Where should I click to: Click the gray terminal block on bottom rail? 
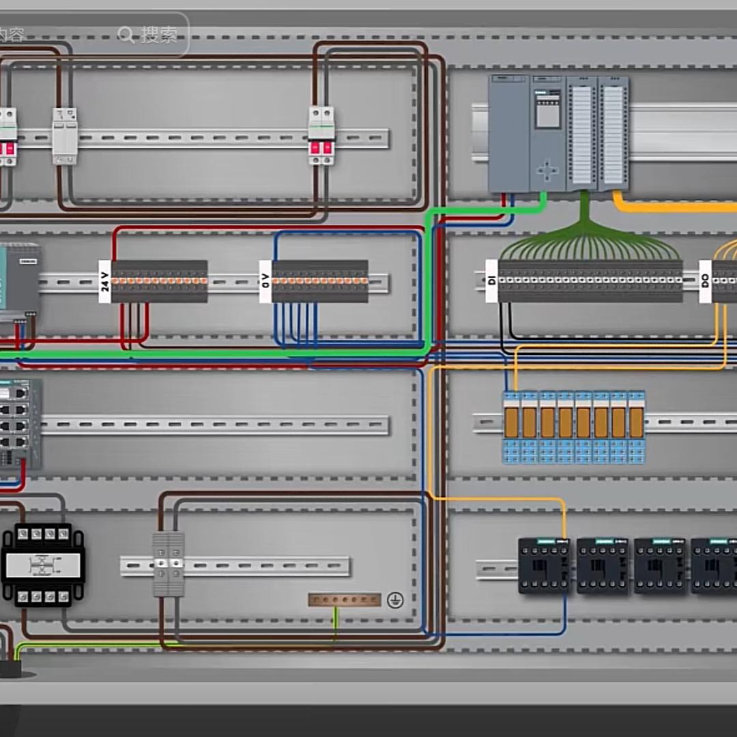[168, 564]
